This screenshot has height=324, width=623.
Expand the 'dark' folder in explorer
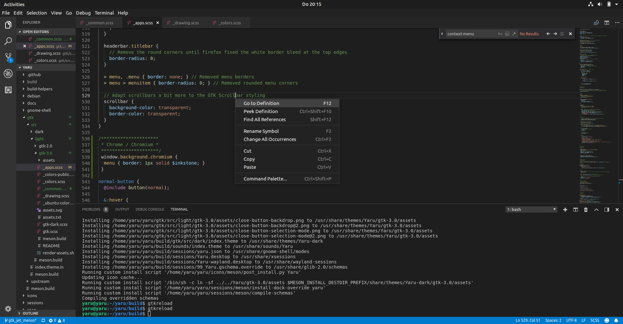click(x=39, y=132)
